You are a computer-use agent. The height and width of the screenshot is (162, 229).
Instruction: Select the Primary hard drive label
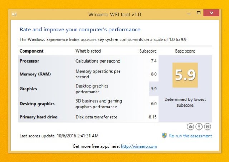click(38, 117)
